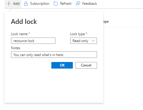Click the plus icon for Add

[9, 4]
